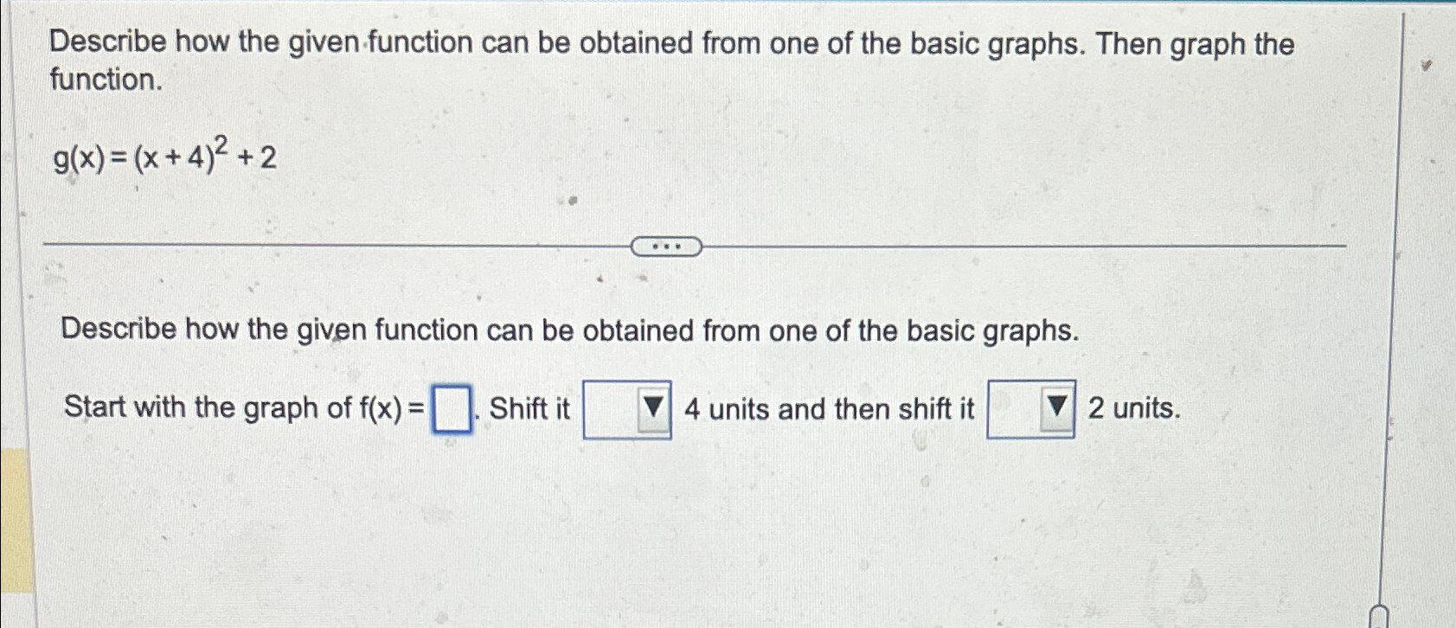1456x628 pixels.
Task: Select the 'Shift it' answer sentence
Action: pyautogui.click(x=531, y=407)
